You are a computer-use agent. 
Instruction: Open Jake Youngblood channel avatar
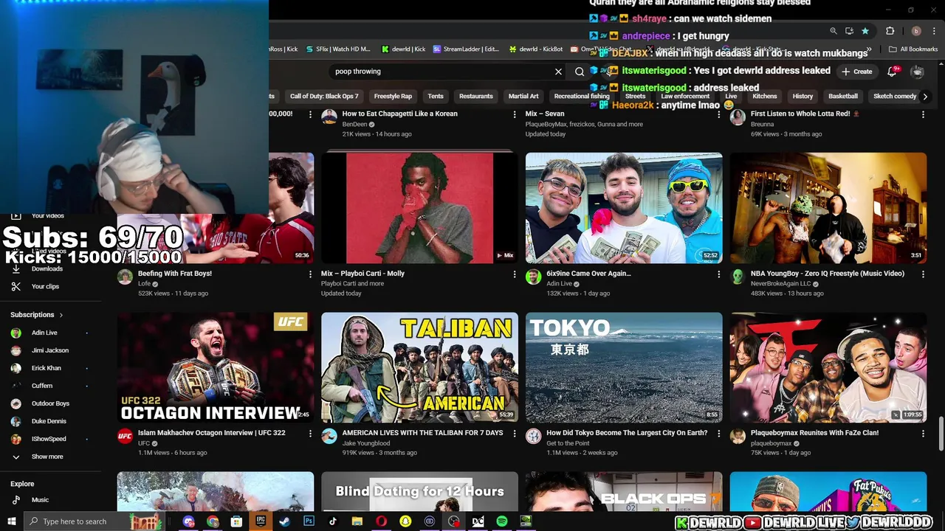click(x=329, y=437)
